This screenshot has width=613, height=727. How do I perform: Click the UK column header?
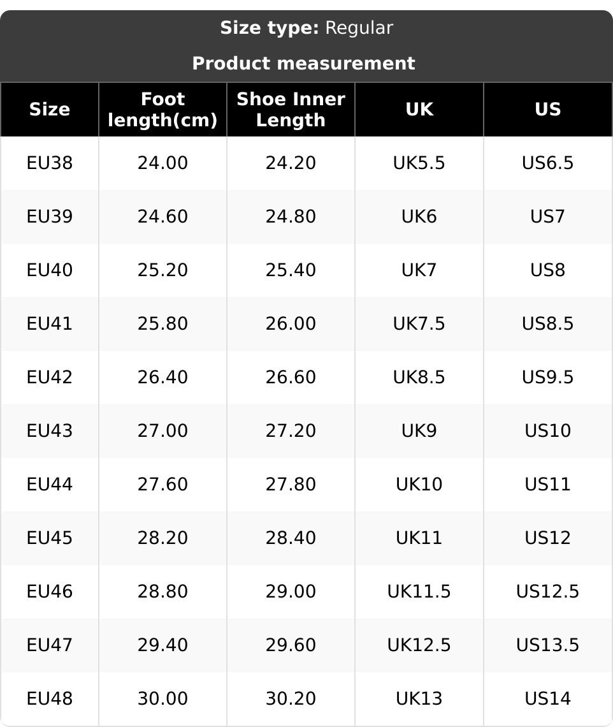click(x=419, y=110)
